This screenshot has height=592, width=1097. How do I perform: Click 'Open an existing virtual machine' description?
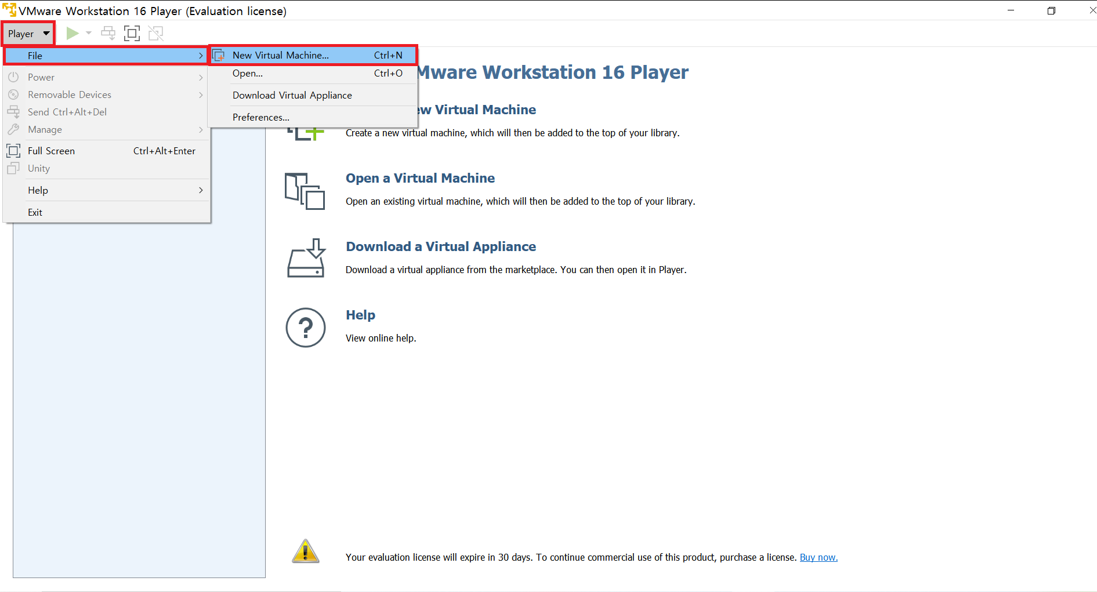pyautogui.click(x=520, y=201)
